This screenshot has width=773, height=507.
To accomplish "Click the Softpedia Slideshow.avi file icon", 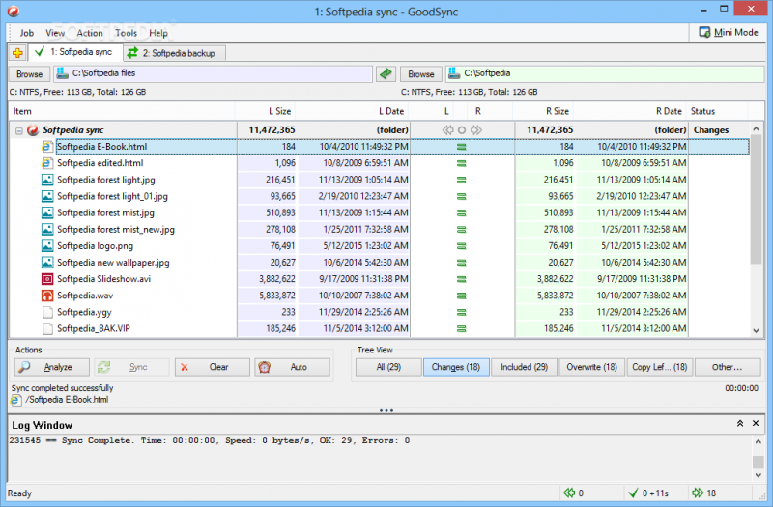I will point(47,278).
